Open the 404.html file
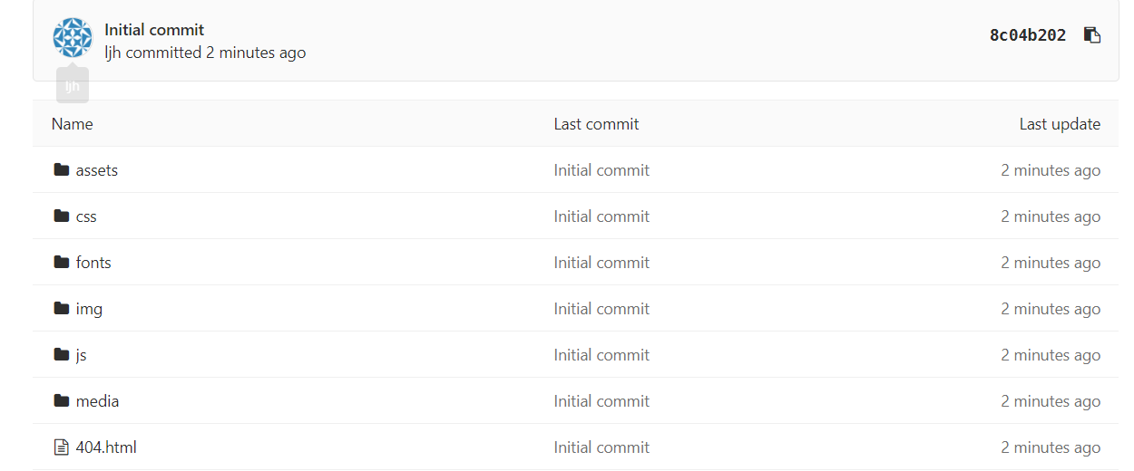Viewport: 1134px width, 471px height. pyautogui.click(x=106, y=447)
